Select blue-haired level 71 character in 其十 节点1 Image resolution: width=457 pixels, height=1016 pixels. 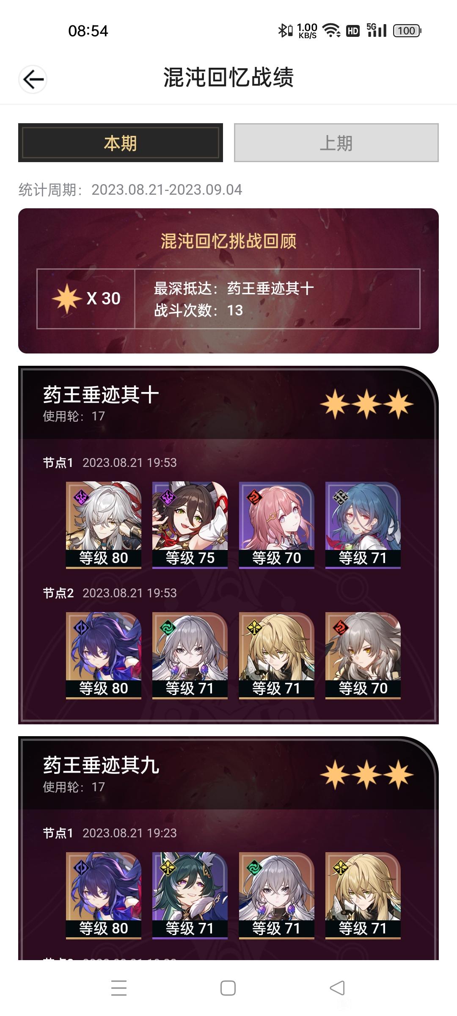coord(363,525)
